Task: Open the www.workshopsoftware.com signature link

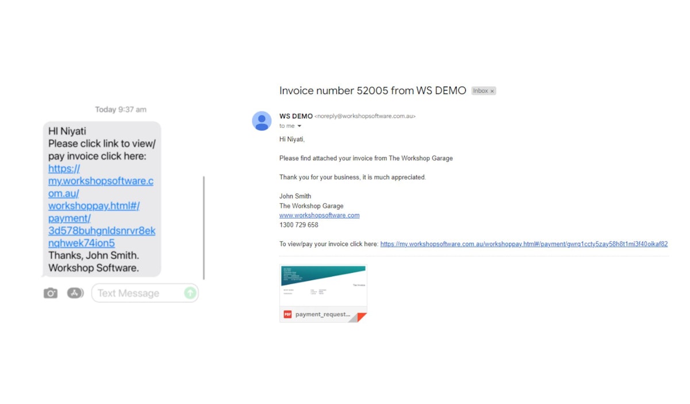Action: pyautogui.click(x=319, y=215)
